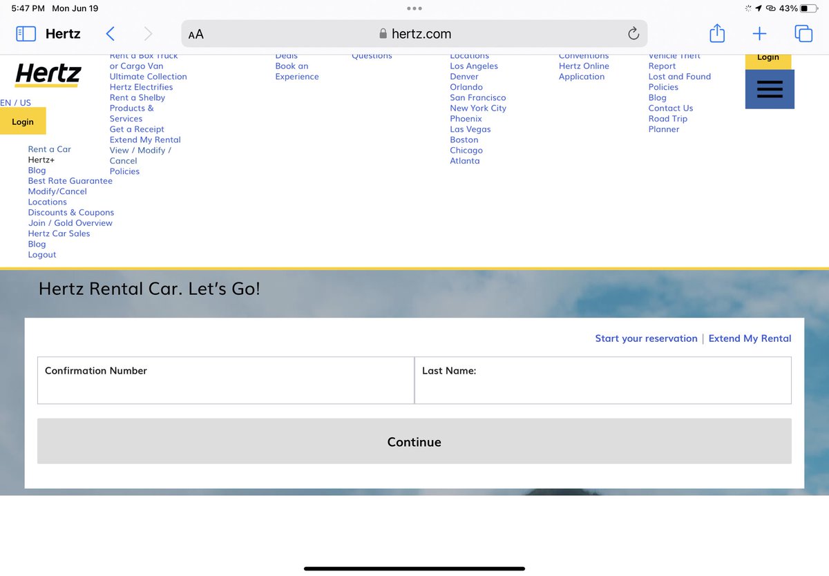Open the View / Modify / Cancel link
This screenshot has width=829, height=576.
(x=140, y=155)
